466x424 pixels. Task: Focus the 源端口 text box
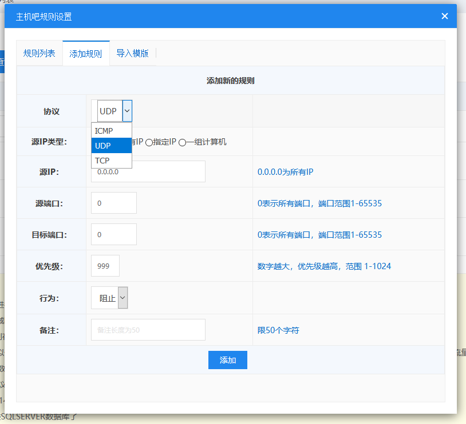click(x=114, y=203)
